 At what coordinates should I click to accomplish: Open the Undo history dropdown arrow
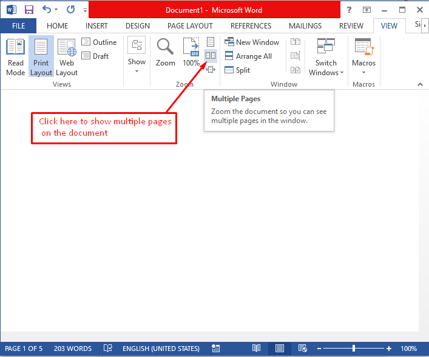click(56, 10)
